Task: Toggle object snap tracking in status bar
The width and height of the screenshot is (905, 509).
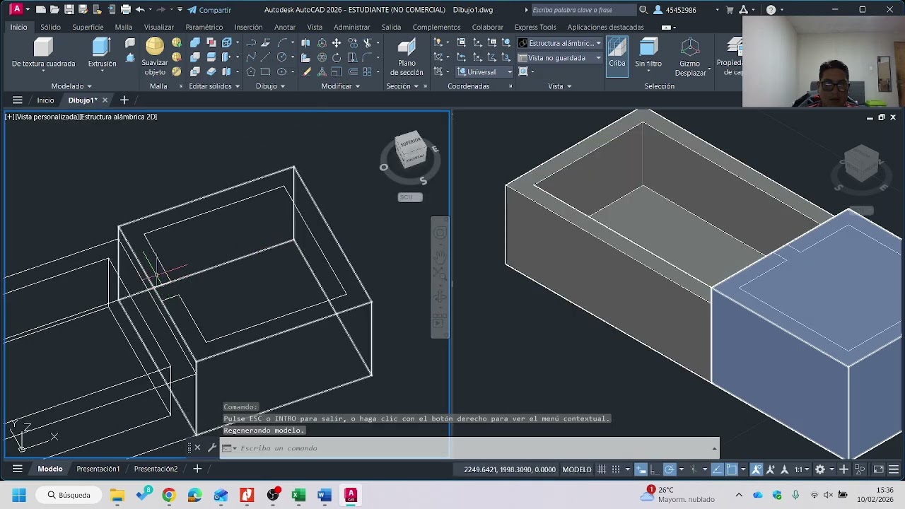Action: pos(718,469)
